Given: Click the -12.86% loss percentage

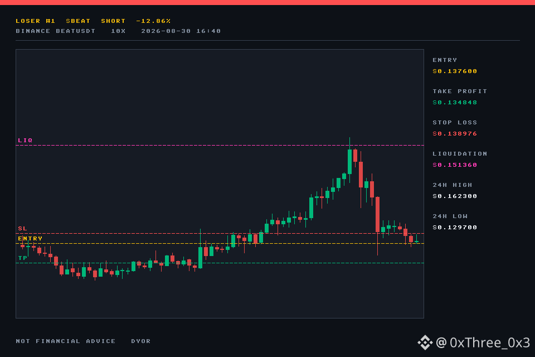Looking at the screenshot, I should (153, 21).
